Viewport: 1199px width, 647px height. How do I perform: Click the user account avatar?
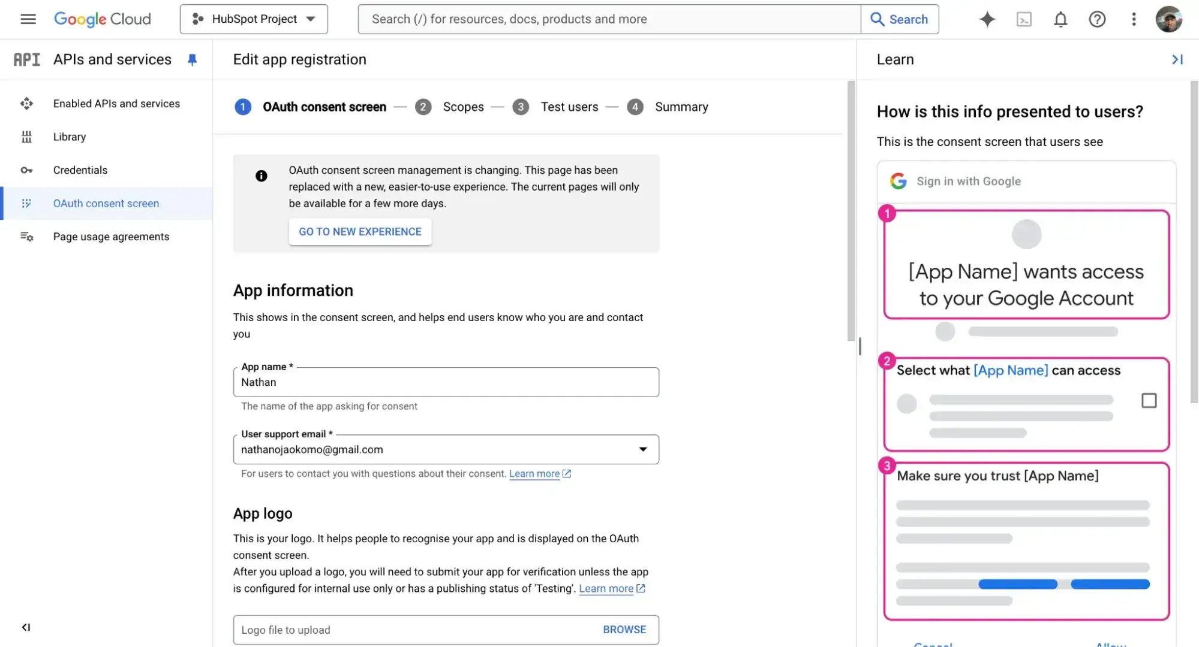point(1168,19)
